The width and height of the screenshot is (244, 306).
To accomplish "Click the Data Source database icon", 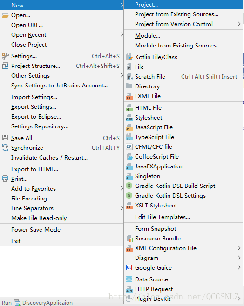I will coord(129,279).
